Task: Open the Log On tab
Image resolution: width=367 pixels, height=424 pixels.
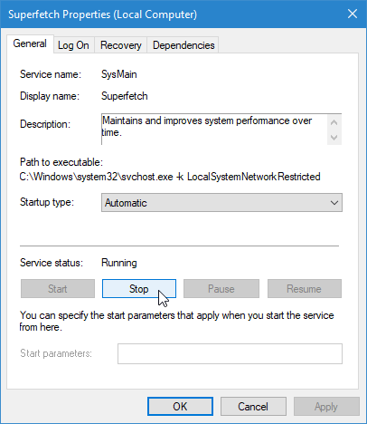Action: (x=73, y=45)
